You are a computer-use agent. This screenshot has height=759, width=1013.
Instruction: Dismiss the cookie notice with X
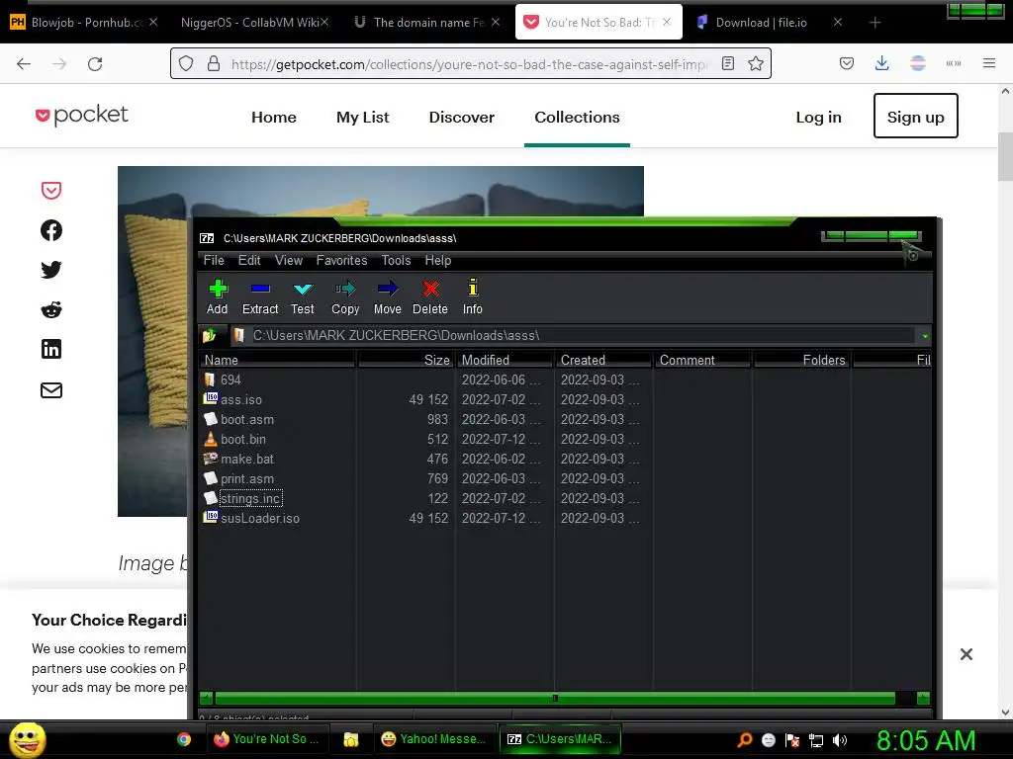tap(966, 654)
